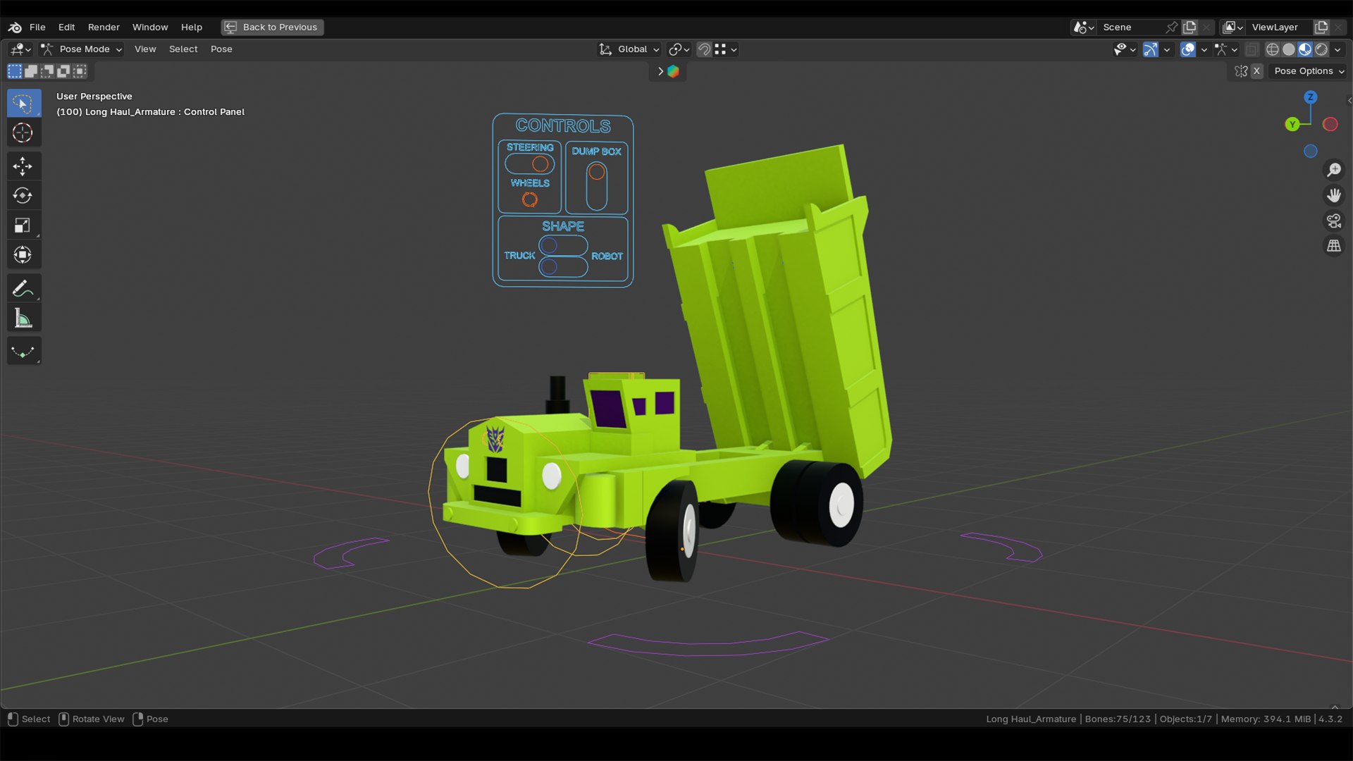Click the zoom magnifier navigation icon
Image resolution: width=1353 pixels, height=761 pixels.
(1334, 170)
